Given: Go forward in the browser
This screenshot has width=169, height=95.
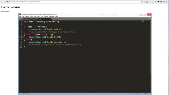Looking at the screenshot, I should point(4,2).
